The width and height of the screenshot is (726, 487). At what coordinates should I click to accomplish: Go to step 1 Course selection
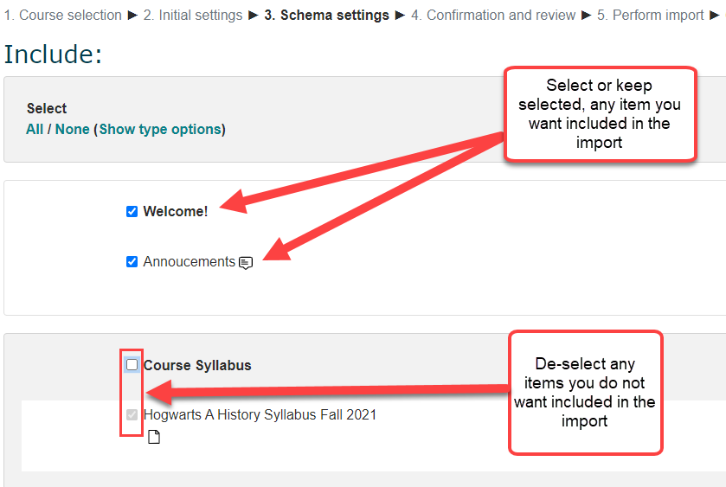[62, 16]
